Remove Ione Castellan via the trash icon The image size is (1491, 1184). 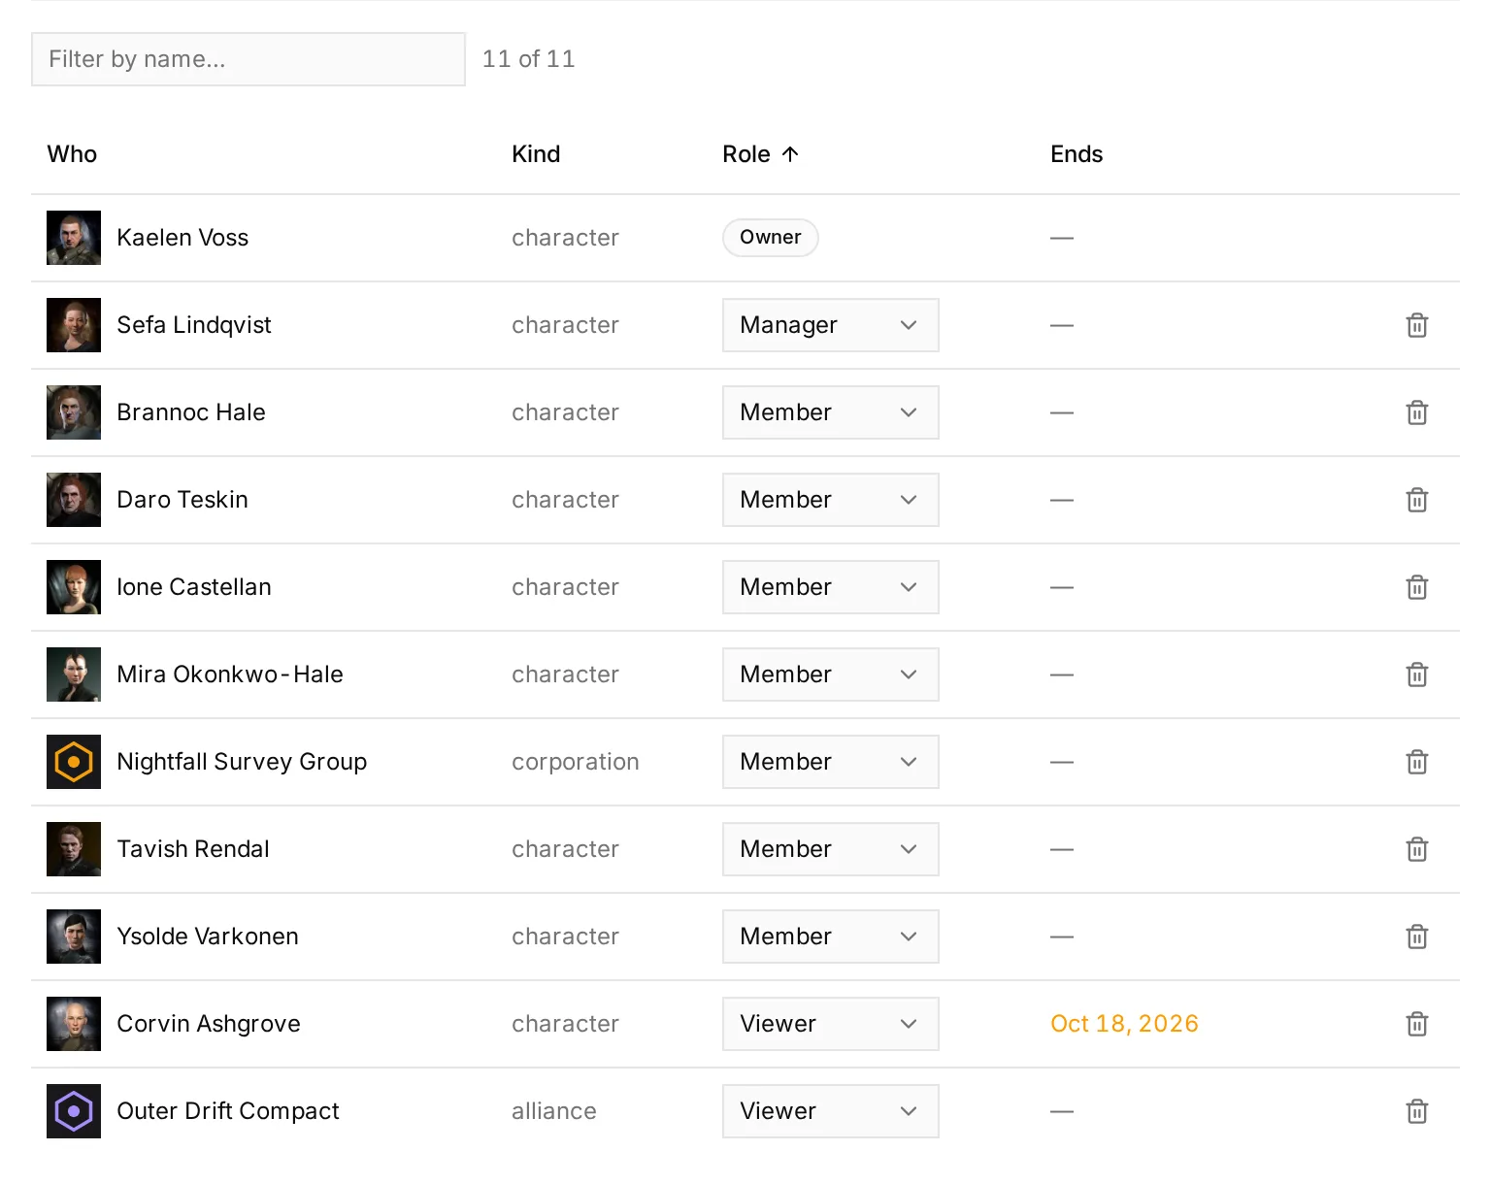point(1416,587)
